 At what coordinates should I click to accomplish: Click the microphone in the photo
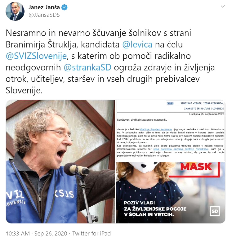coord(76,170)
